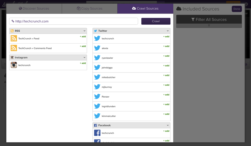This screenshot has height=146, width=251.
Task: Click the link icon in the URL field
Action: [x=13, y=21]
